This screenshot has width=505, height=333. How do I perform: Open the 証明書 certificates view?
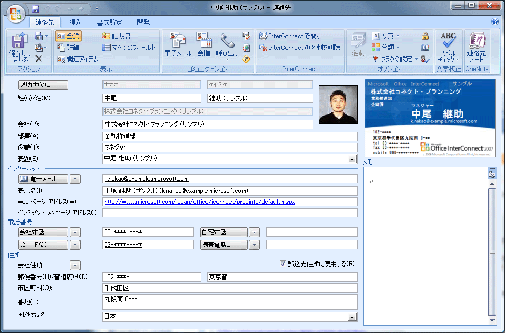click(x=116, y=36)
